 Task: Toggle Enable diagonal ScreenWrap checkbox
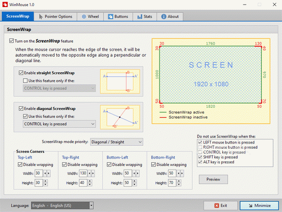pos(21,109)
